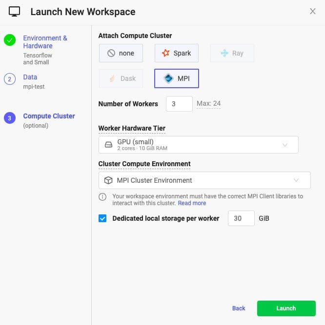The height and width of the screenshot is (325, 325).
Task: Click the monitor icon in the header
Action: 14,11
